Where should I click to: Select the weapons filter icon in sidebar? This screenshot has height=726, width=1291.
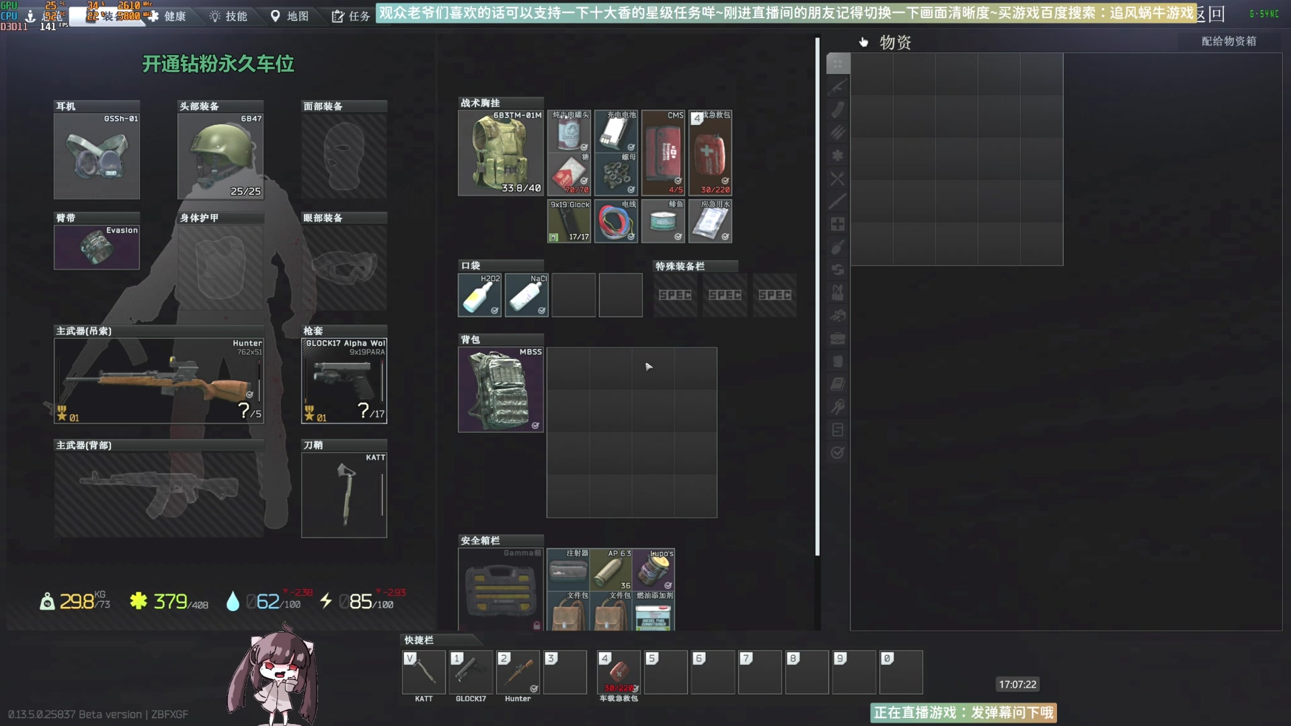pos(838,87)
